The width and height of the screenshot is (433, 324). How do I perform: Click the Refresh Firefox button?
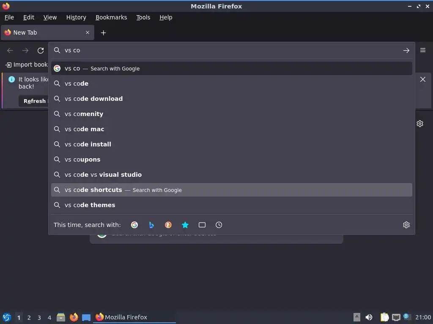click(x=34, y=101)
